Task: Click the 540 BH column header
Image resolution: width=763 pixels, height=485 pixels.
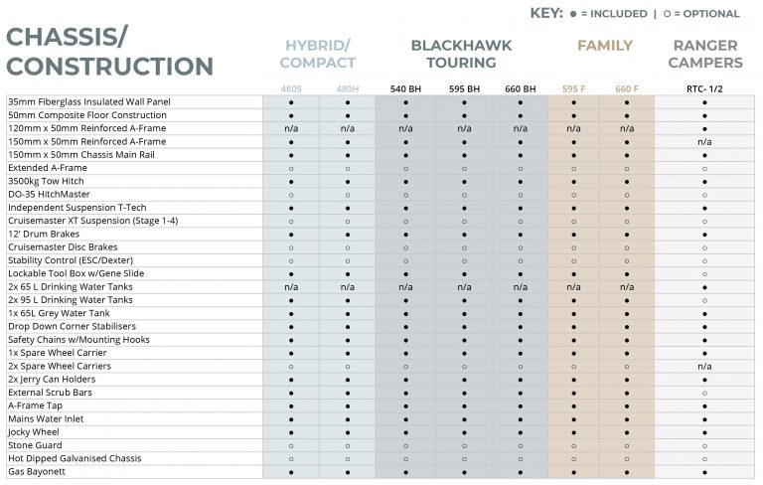Action: tap(405, 88)
